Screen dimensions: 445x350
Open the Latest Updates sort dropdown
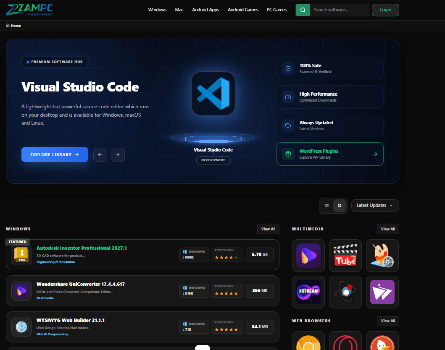click(x=375, y=206)
